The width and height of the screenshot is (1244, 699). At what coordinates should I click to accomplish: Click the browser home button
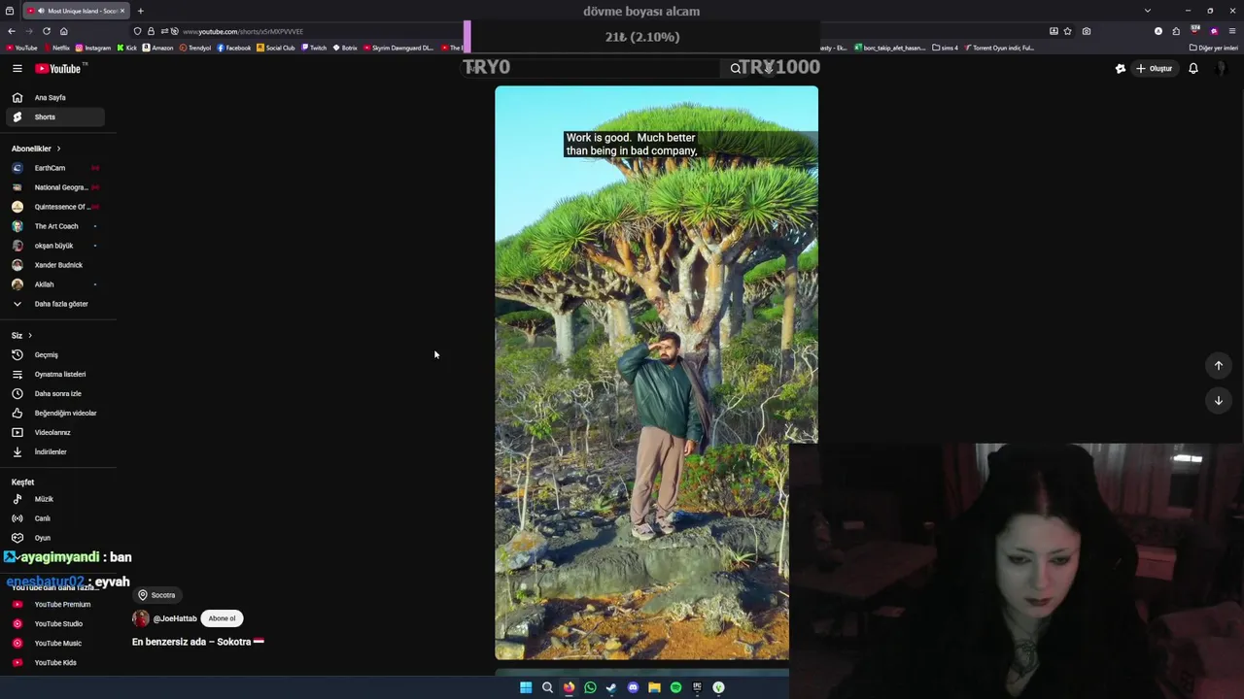pyautogui.click(x=63, y=31)
